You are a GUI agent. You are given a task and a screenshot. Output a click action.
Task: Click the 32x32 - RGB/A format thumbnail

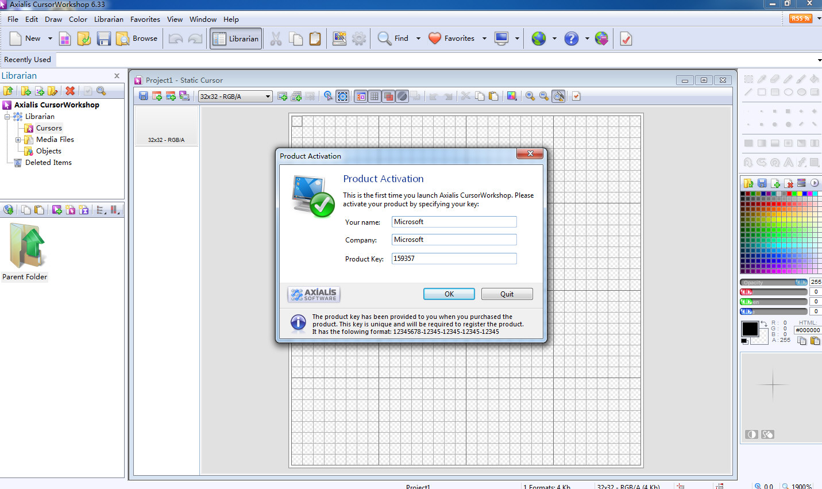pos(167,126)
